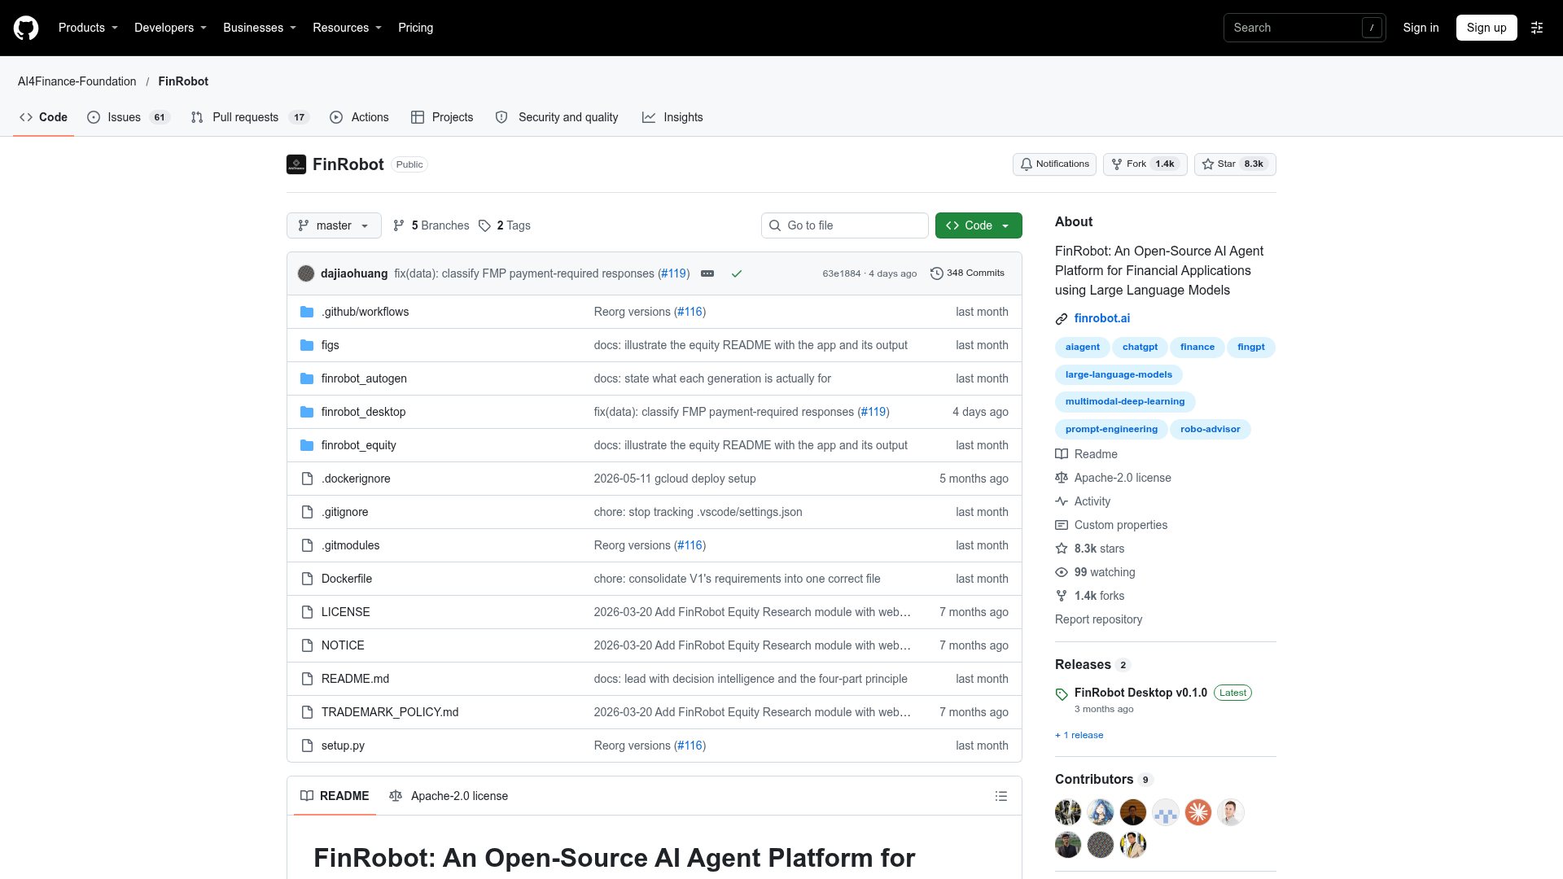Open README outline list icon

coord(1001,796)
